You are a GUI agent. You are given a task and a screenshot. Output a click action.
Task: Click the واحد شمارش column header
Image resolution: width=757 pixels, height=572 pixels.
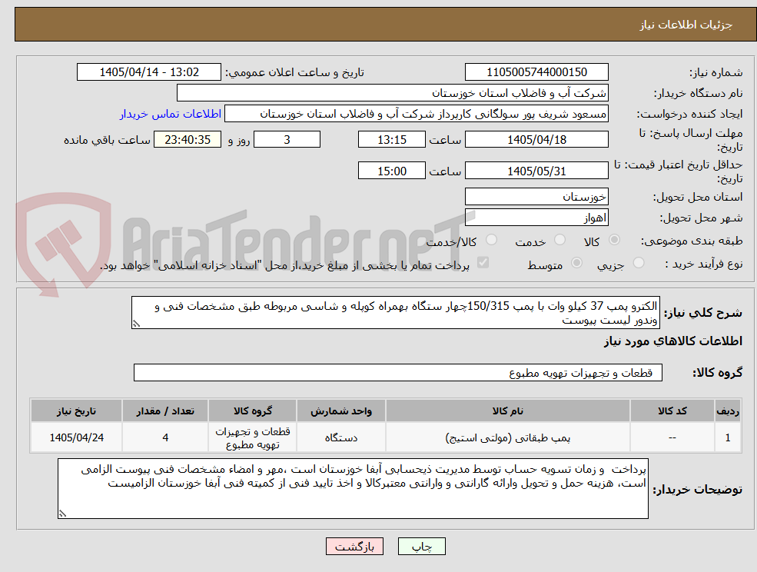341,411
